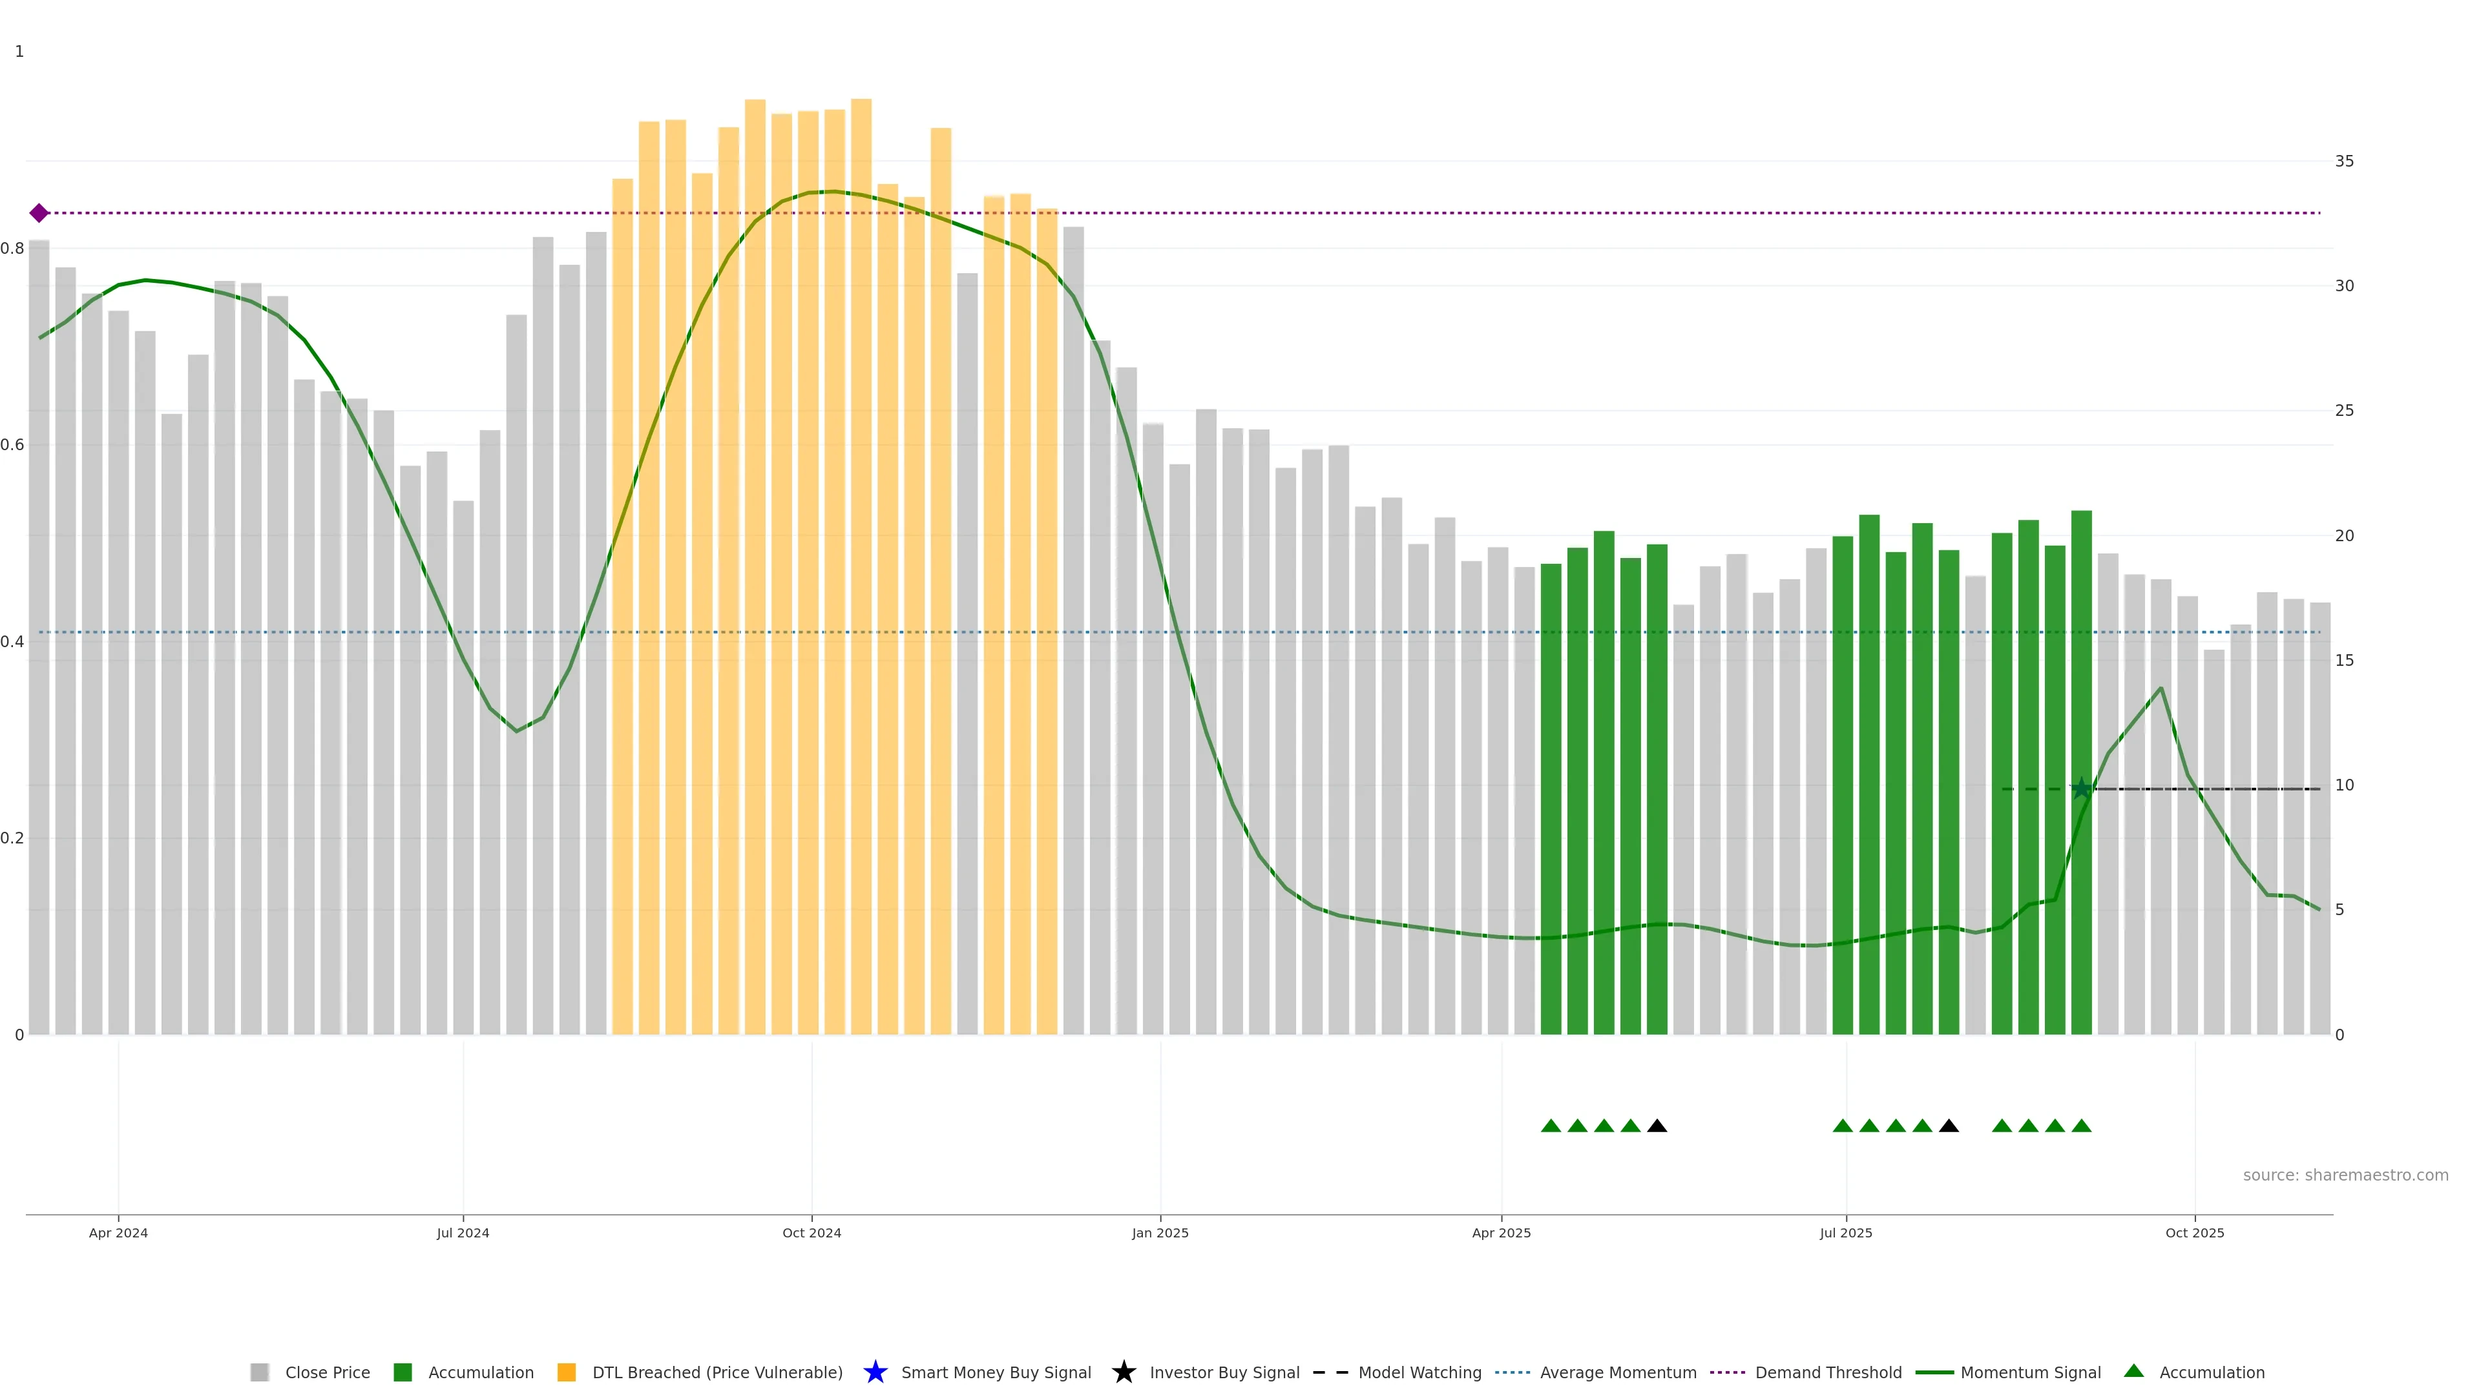Click the first black triangle below the chart

point(1657,1126)
